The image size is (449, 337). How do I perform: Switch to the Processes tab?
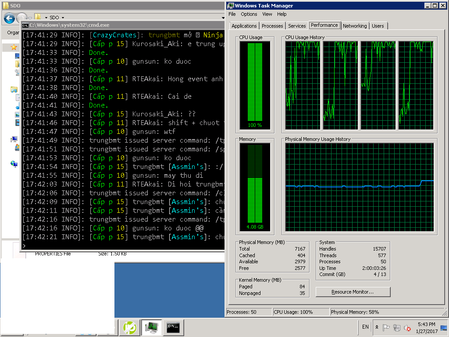point(272,26)
